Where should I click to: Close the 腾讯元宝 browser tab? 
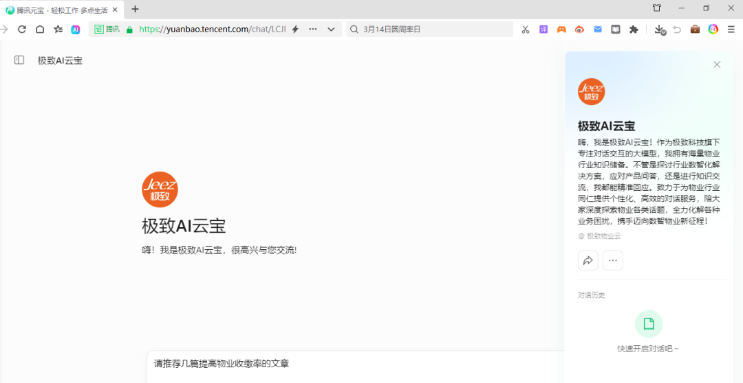pyautogui.click(x=115, y=10)
